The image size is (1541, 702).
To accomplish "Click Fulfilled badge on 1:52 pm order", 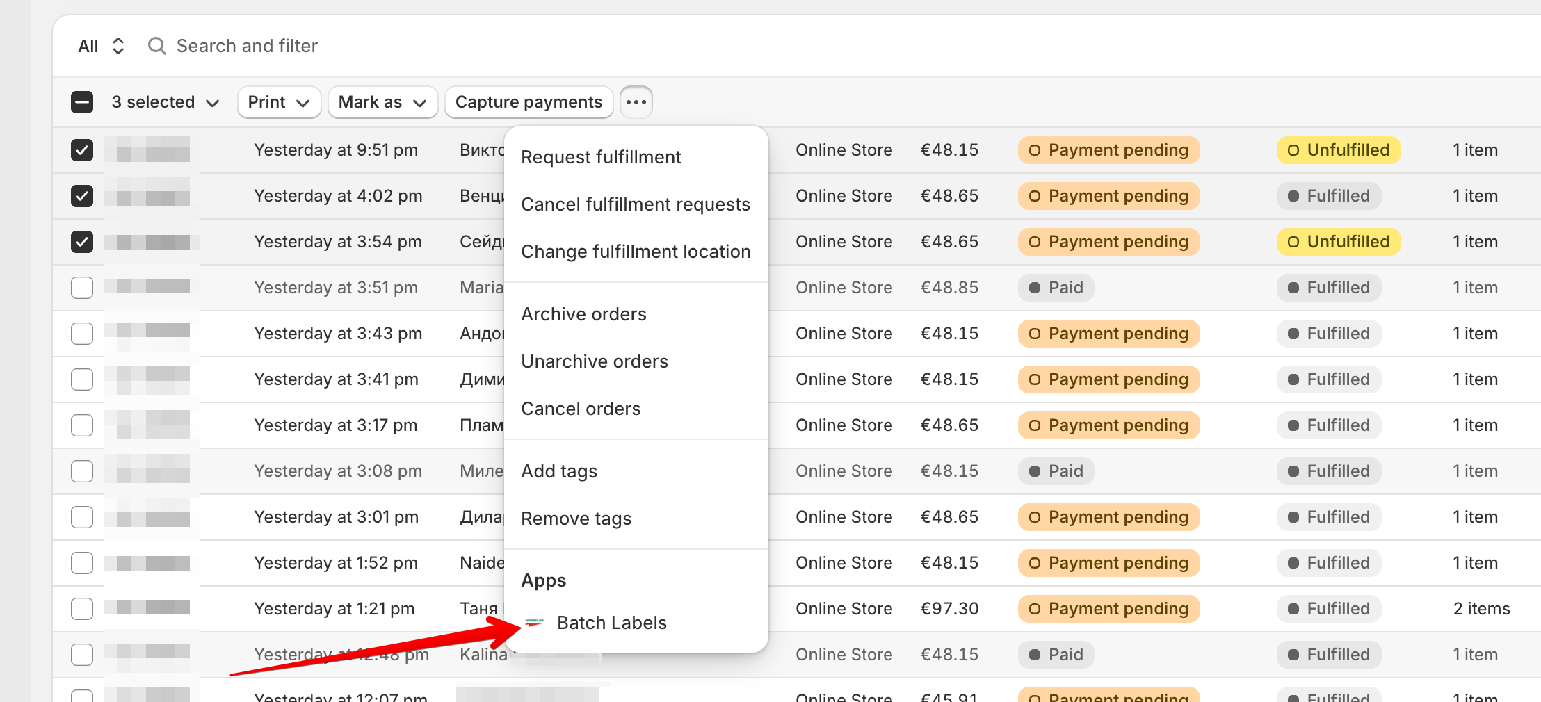I will pos(1329,563).
